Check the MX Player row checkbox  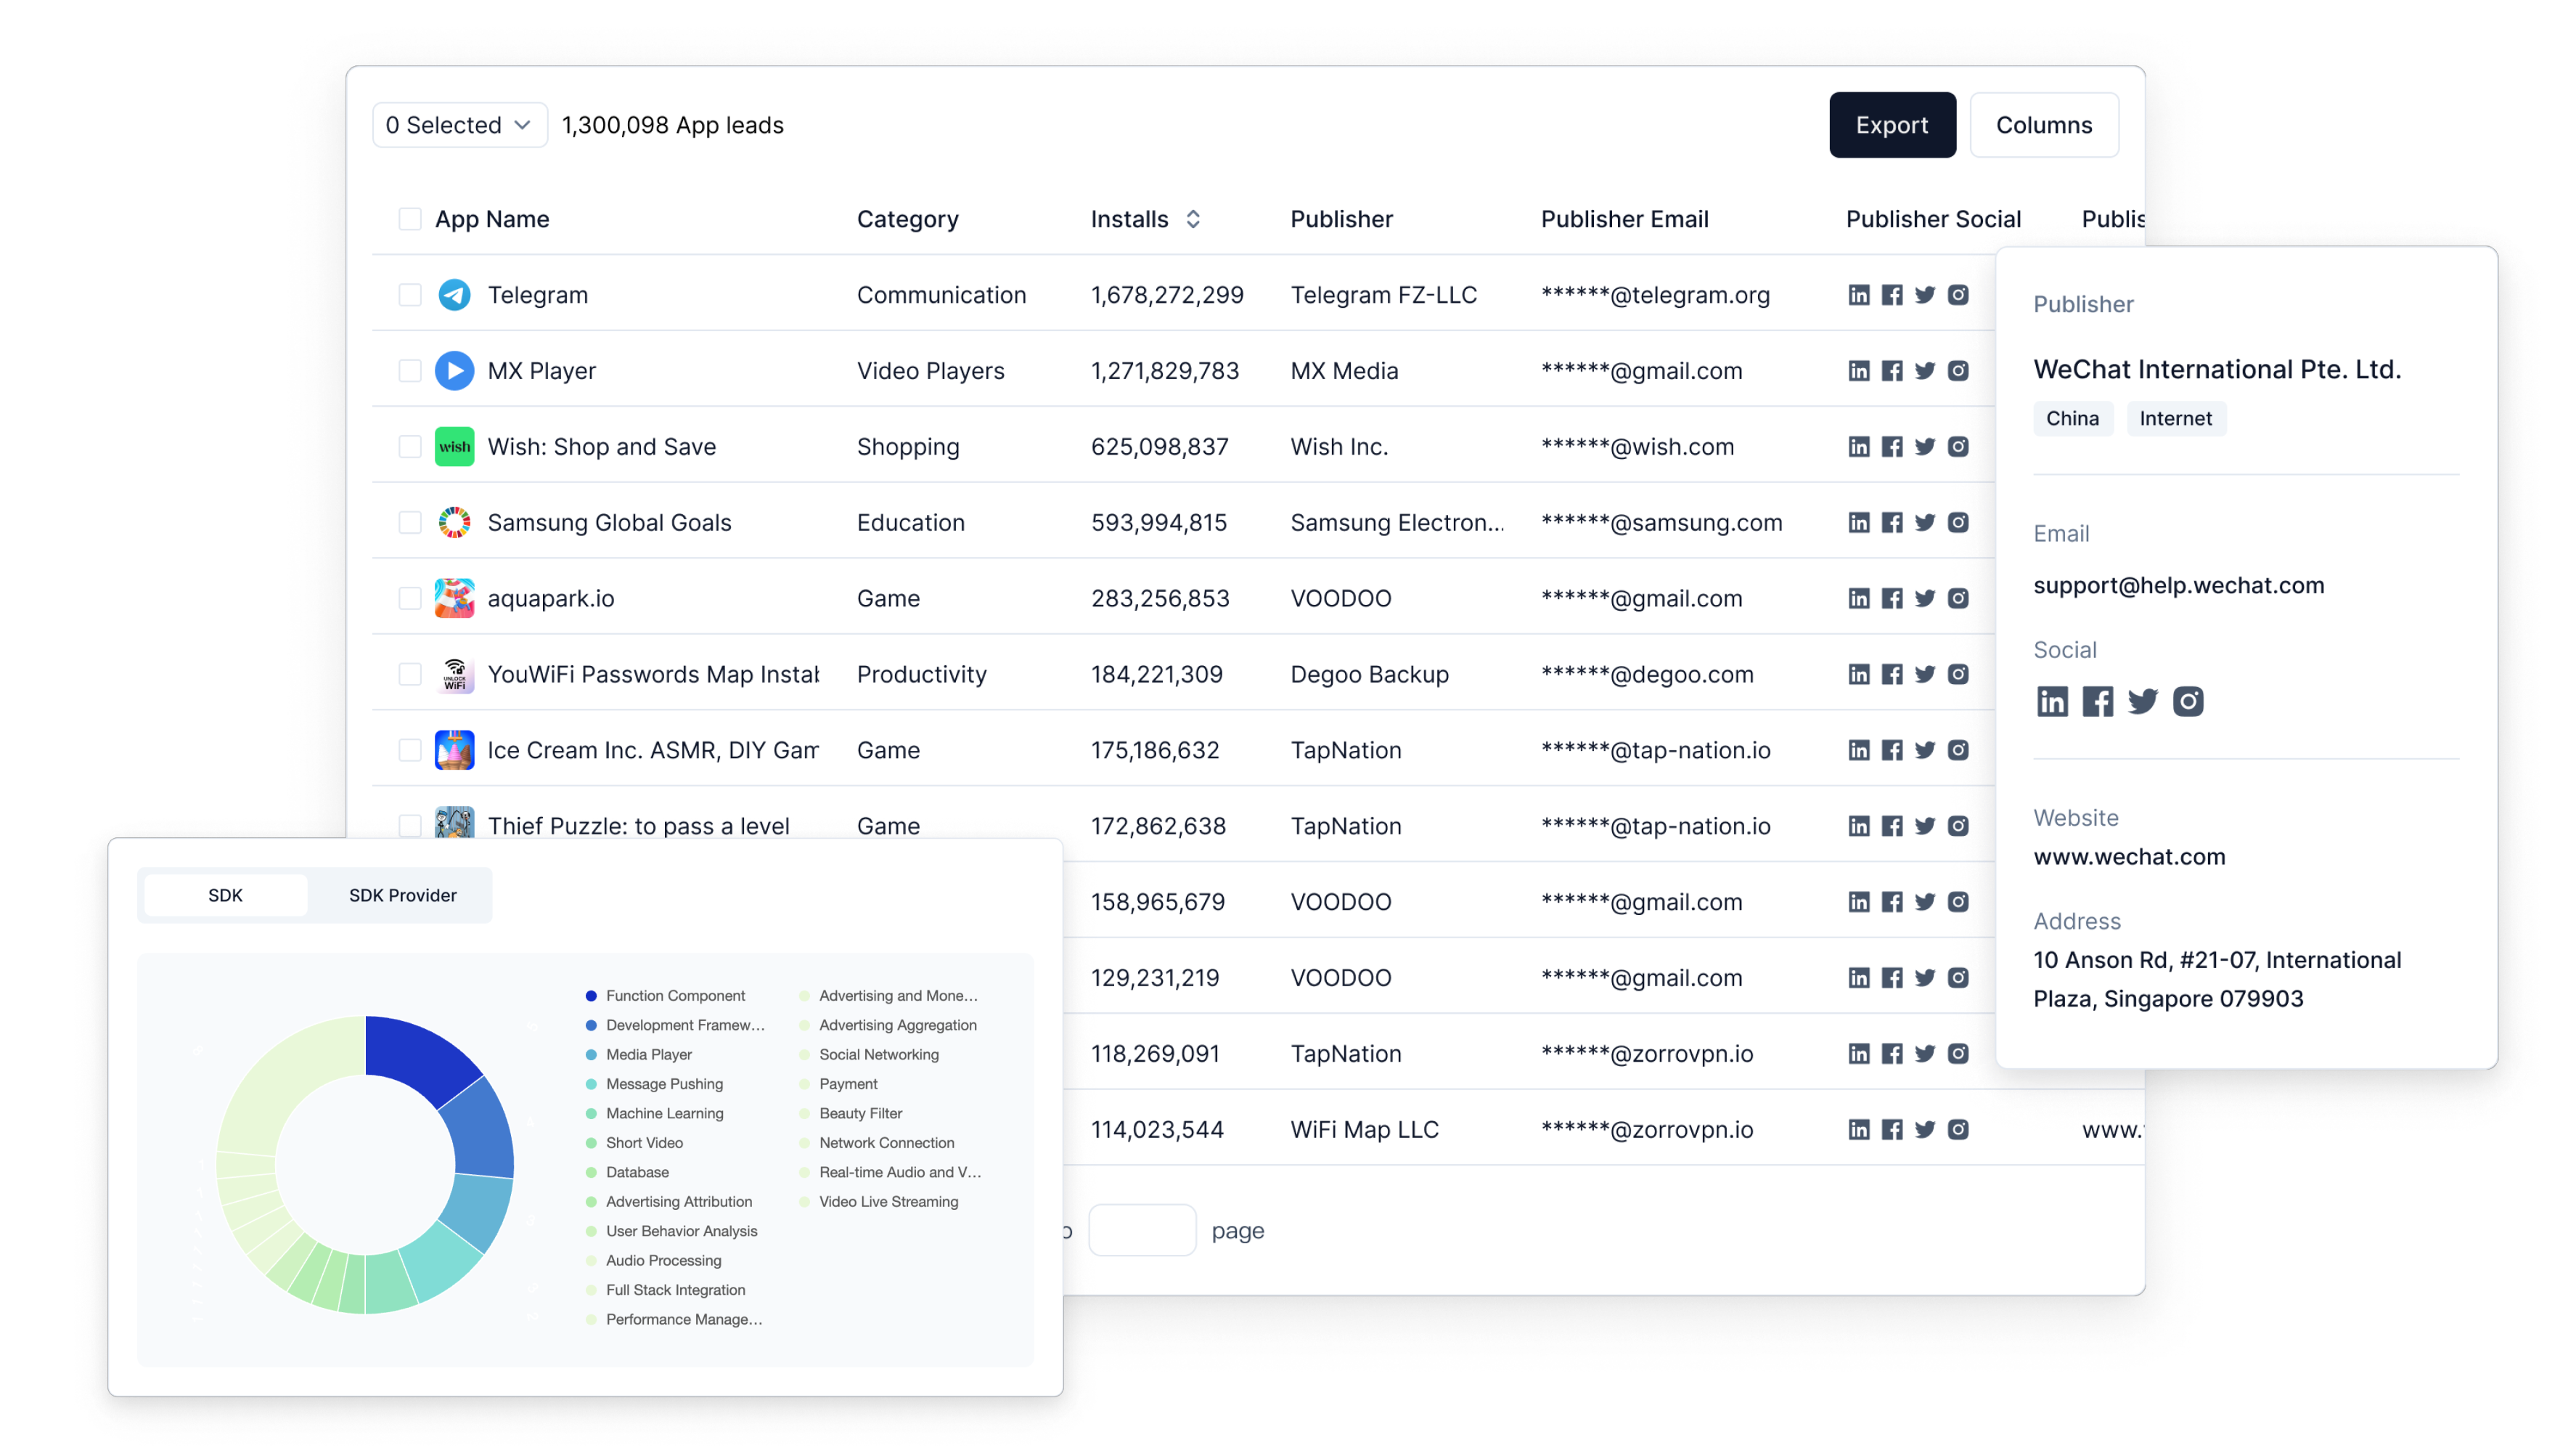(409, 370)
